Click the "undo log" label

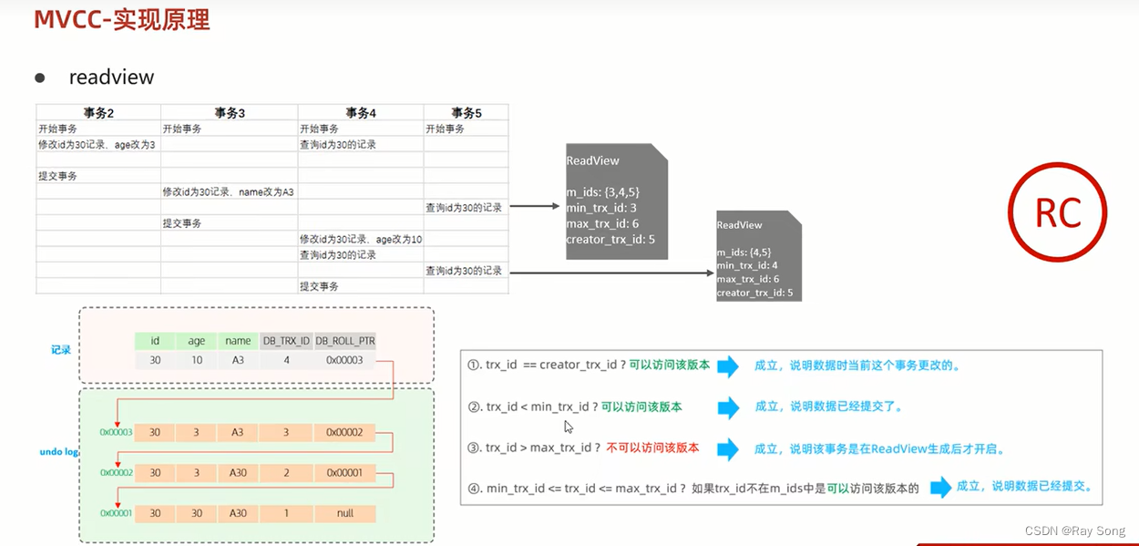pyautogui.click(x=59, y=451)
